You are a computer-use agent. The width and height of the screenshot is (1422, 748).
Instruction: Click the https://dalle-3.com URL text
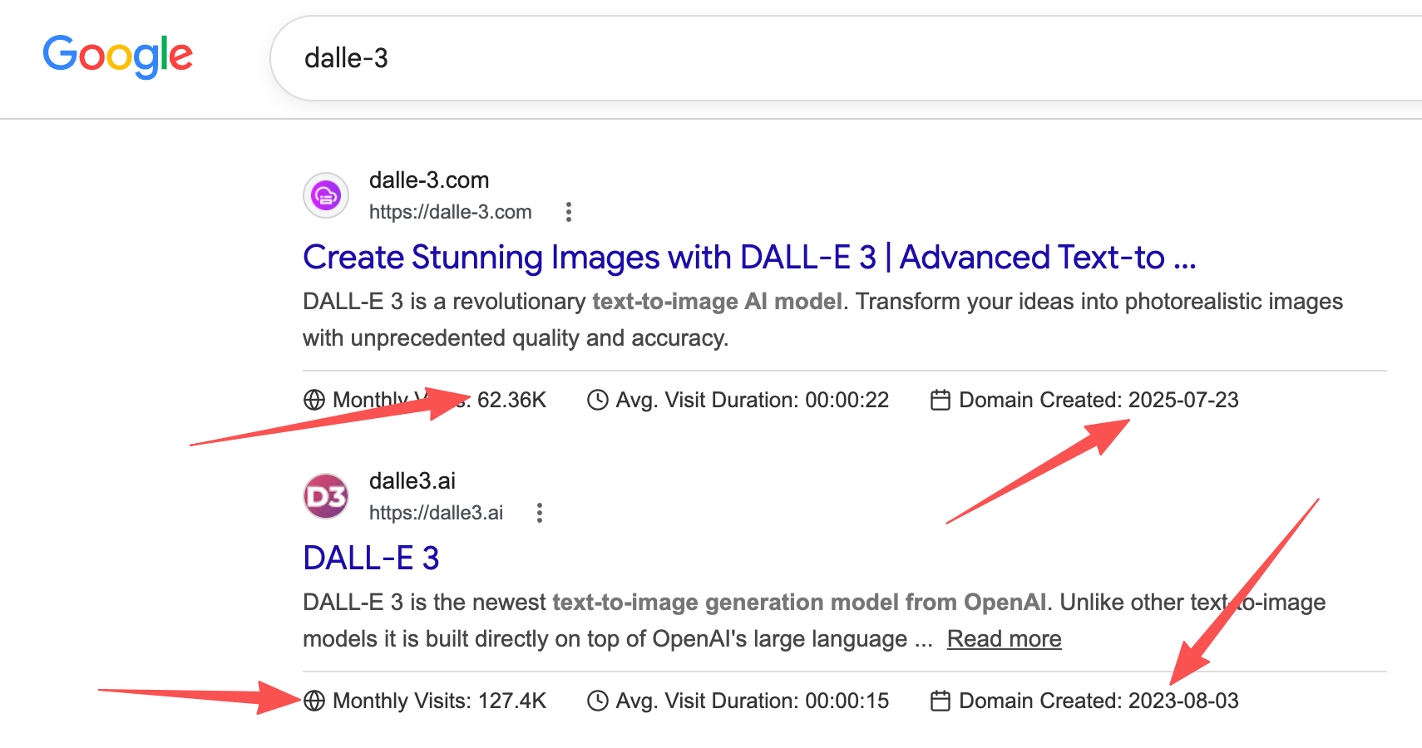click(x=451, y=212)
